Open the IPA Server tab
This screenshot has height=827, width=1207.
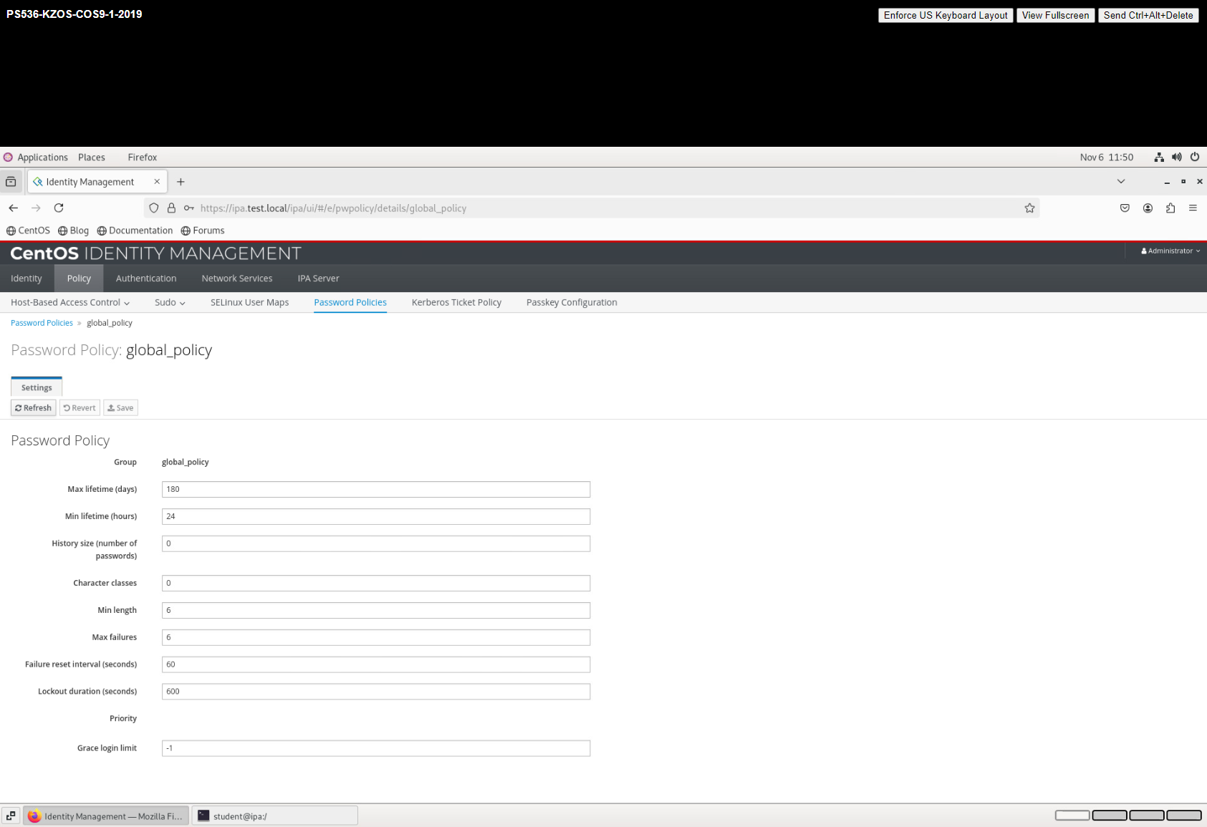pyautogui.click(x=319, y=279)
